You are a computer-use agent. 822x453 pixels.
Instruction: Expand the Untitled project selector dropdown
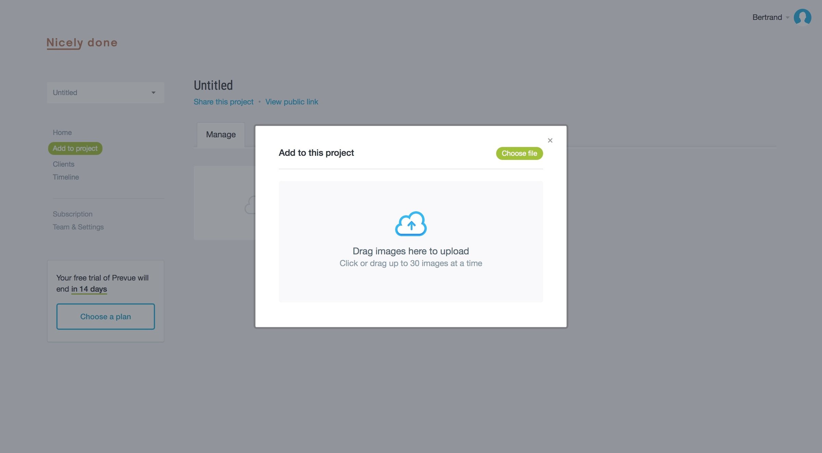click(105, 92)
